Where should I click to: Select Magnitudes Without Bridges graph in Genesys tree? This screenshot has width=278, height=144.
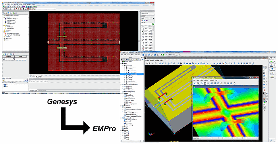coord(14,35)
